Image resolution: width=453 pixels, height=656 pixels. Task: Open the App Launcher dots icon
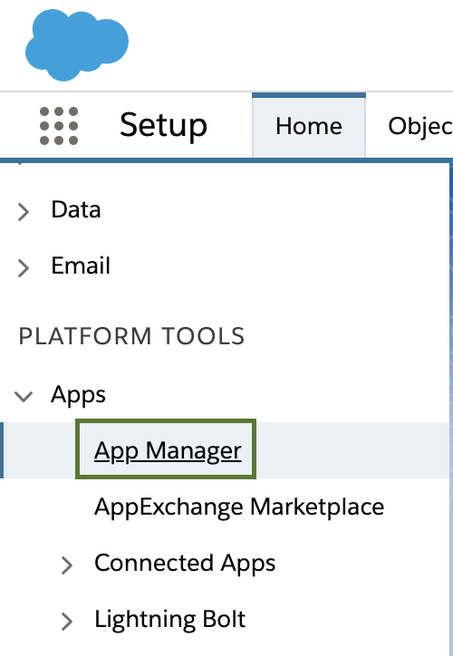point(59,126)
